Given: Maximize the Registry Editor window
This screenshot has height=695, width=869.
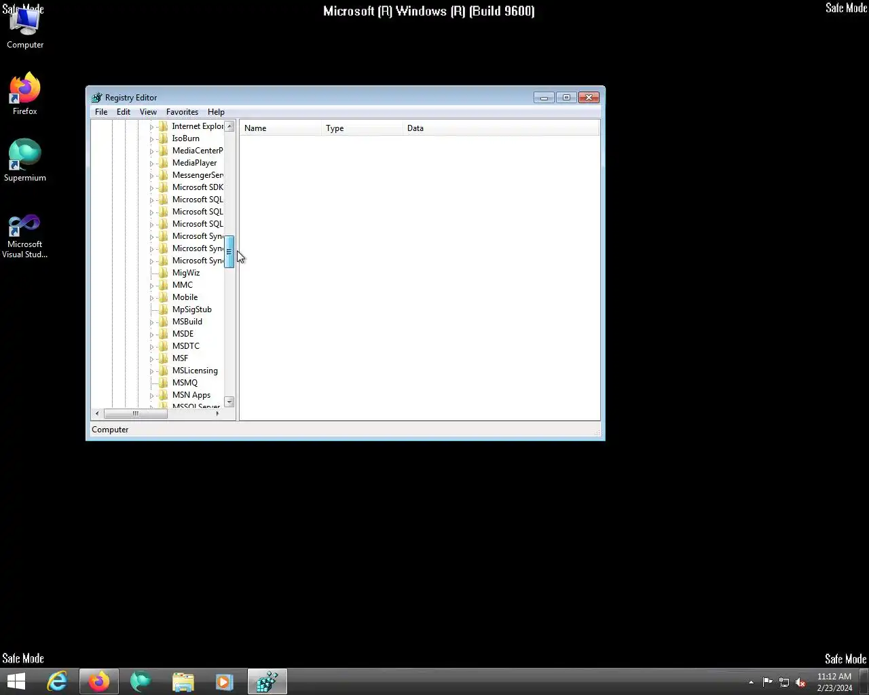Looking at the screenshot, I should pos(566,98).
